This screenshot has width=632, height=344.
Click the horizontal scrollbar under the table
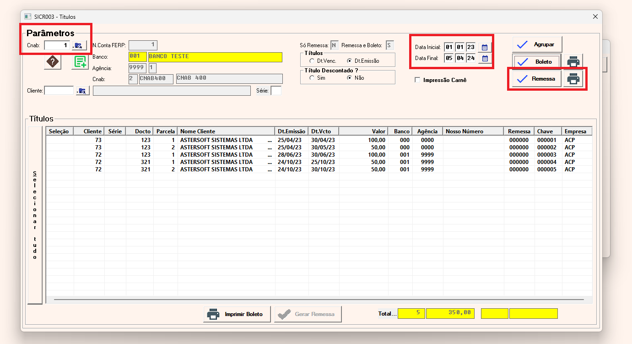coord(319,300)
